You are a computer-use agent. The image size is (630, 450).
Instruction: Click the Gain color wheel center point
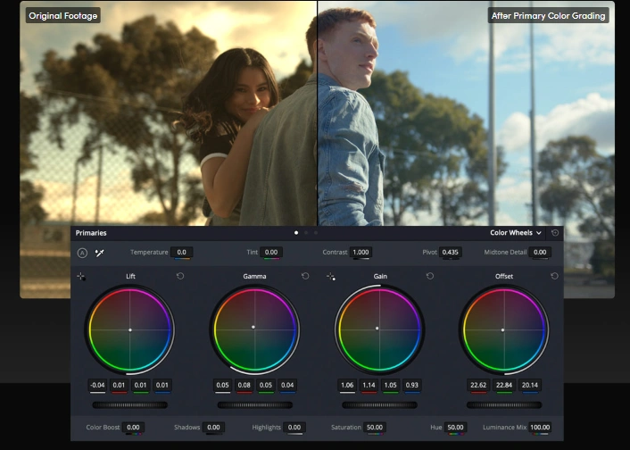coord(377,329)
